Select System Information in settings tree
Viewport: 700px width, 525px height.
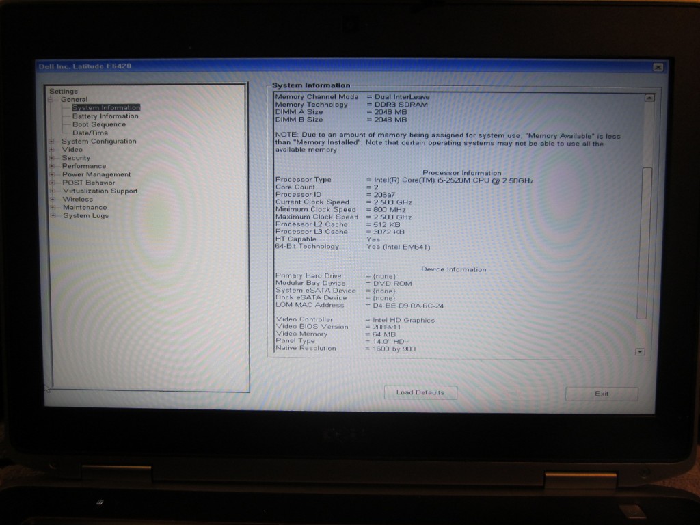click(106, 108)
